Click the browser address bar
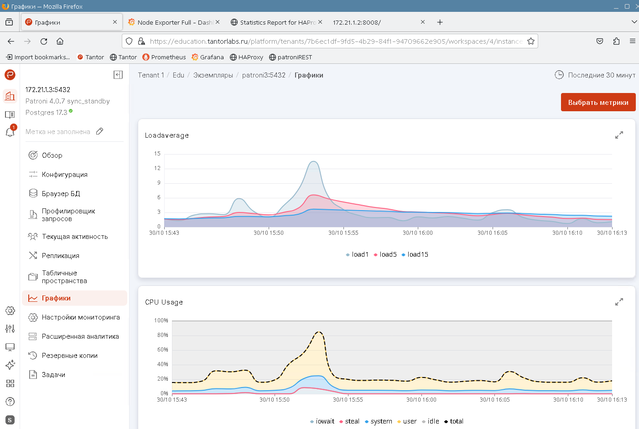 (335, 41)
